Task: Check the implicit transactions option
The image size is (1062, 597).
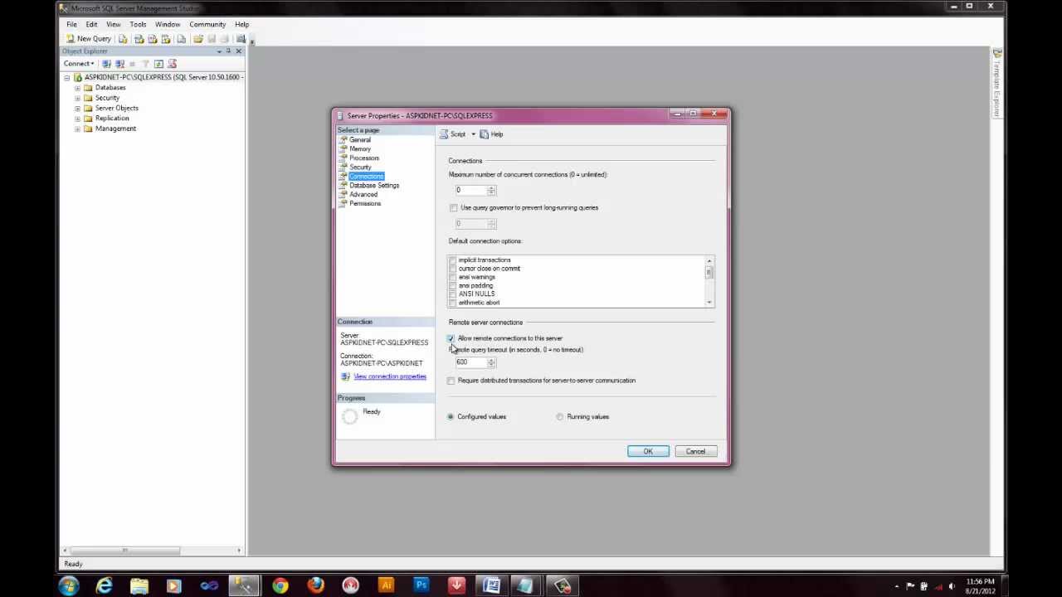Action: (453, 260)
